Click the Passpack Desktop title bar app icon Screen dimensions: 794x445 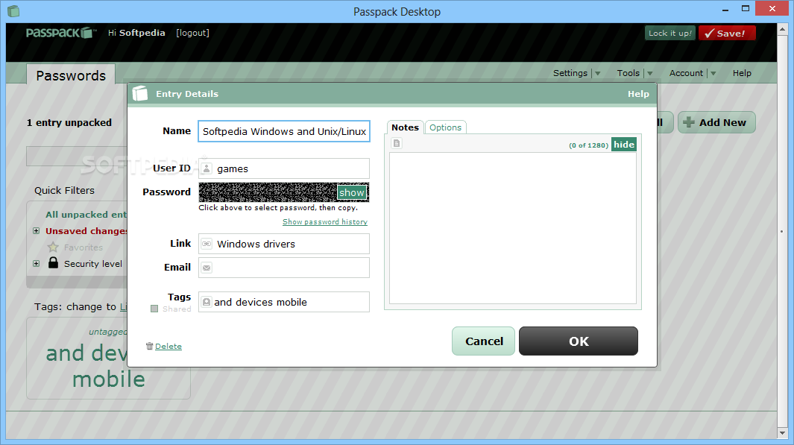coord(13,10)
